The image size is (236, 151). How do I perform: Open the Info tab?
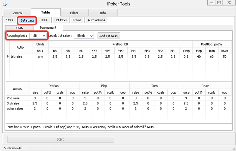point(103,13)
